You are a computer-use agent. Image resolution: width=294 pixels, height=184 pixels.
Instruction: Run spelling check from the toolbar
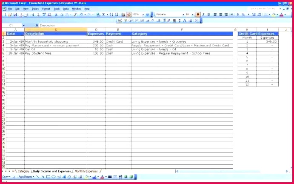tap(44, 14)
